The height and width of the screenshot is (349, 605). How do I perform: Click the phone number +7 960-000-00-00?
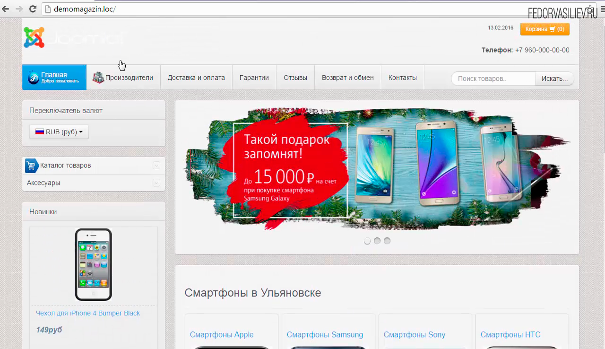pos(542,50)
